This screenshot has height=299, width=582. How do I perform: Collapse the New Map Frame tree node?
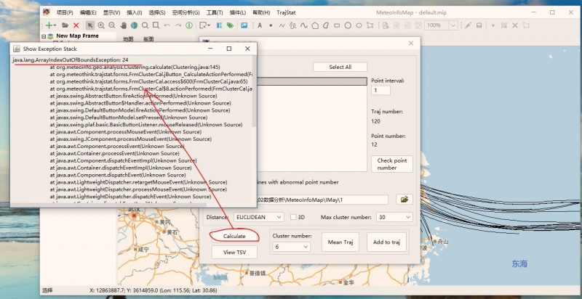tap(44, 36)
